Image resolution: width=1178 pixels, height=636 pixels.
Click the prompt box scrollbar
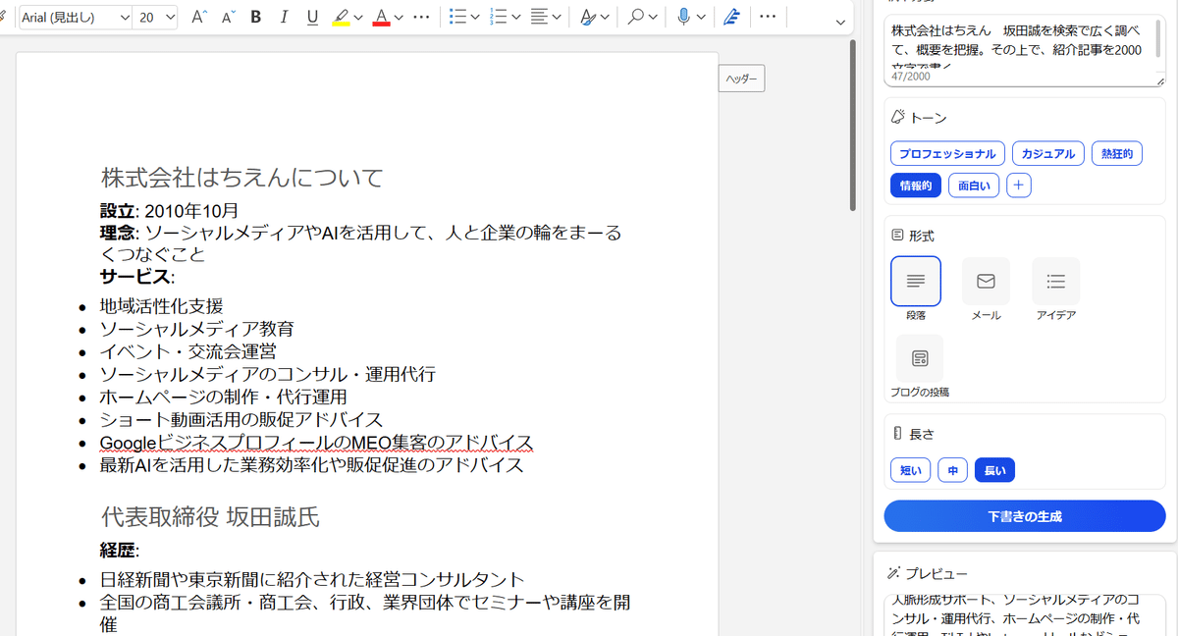(1158, 39)
